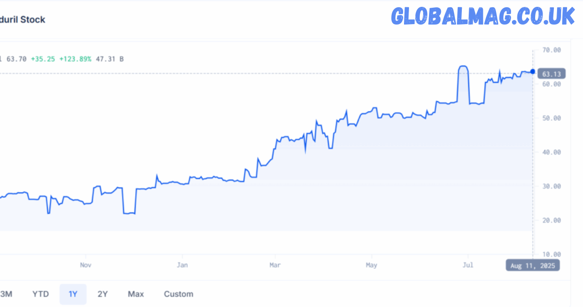Click the 50.00 value on the price axis
The image size is (583, 307).
[x=552, y=117]
